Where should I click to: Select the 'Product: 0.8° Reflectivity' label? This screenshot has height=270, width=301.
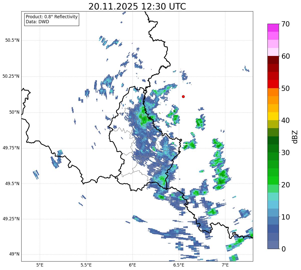point(52,17)
